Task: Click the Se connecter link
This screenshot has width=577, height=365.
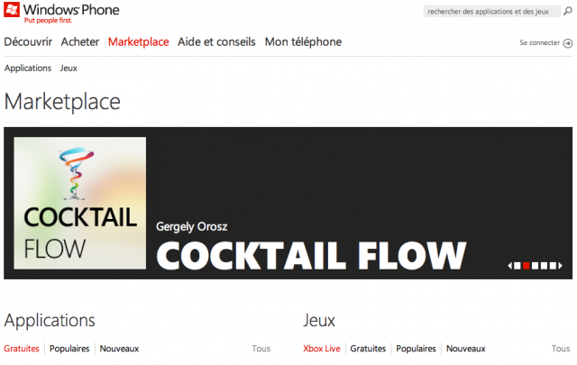Action: click(x=539, y=42)
